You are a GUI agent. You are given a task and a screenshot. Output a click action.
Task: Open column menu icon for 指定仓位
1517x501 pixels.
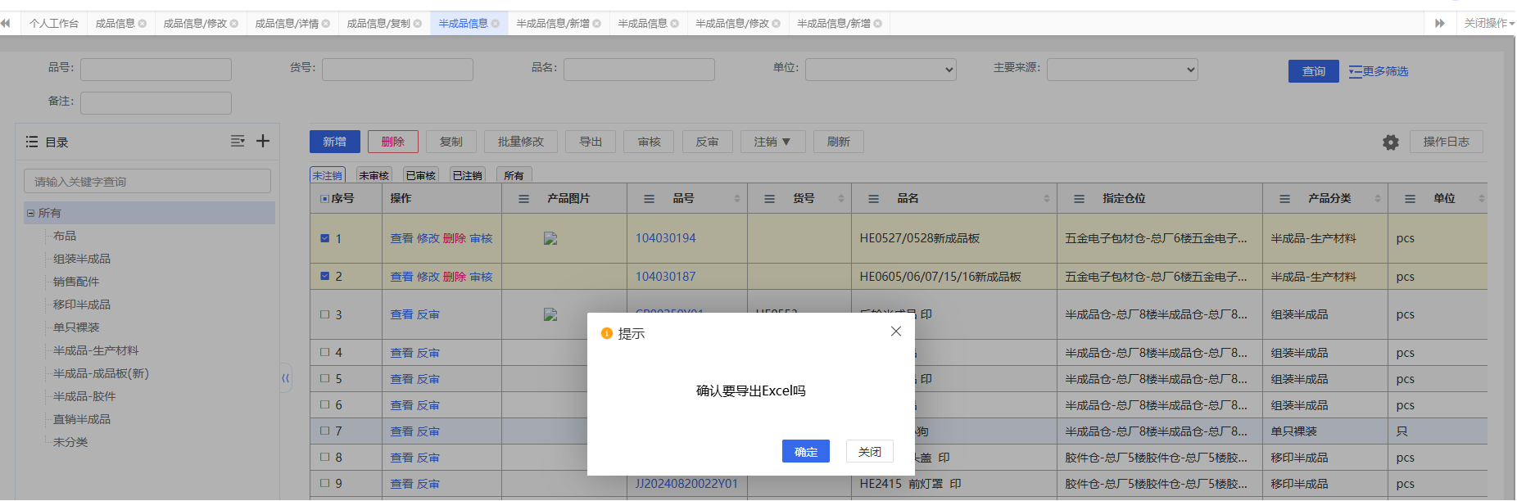tap(1080, 199)
